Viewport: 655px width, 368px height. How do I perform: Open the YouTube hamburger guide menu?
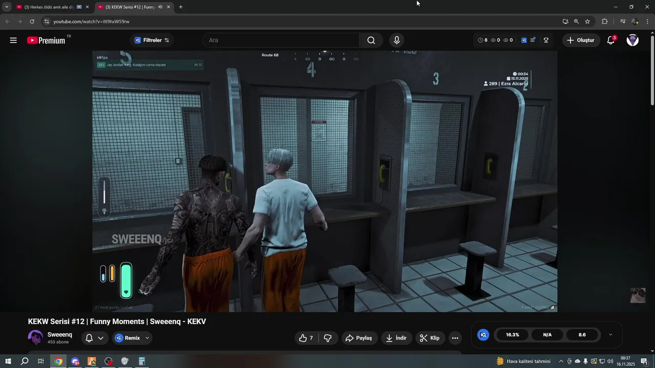[x=13, y=40]
